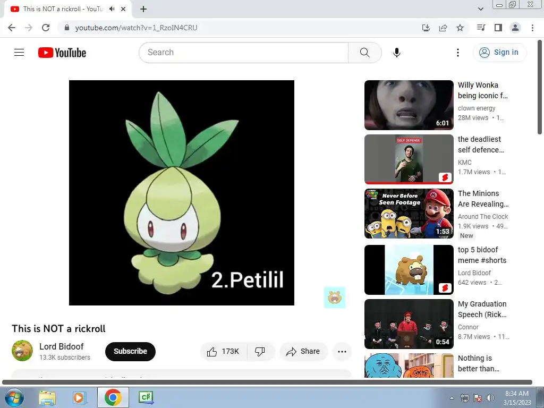
Task: Launch Windows Media Player from taskbar
Action: tap(80, 397)
